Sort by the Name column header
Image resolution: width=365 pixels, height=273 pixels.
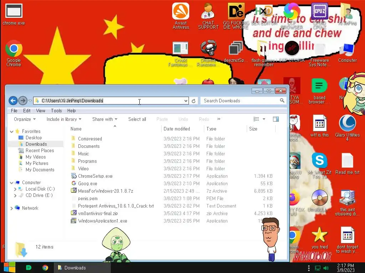[x=115, y=129]
